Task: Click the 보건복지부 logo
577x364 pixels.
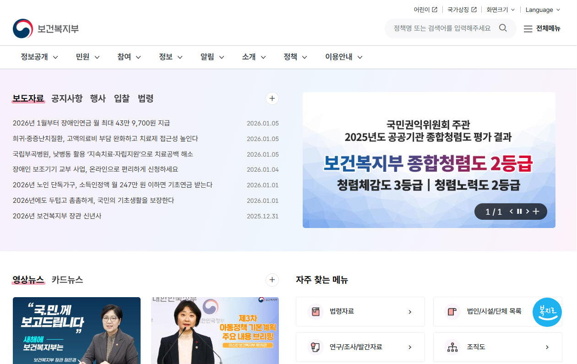Action: point(45,27)
